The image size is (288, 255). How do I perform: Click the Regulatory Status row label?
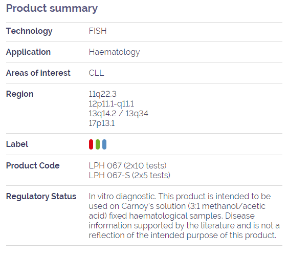tap(41, 197)
